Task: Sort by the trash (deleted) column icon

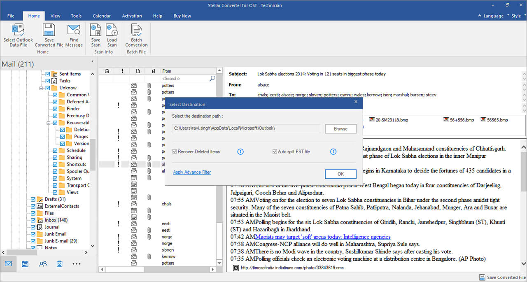Action: pos(107,71)
